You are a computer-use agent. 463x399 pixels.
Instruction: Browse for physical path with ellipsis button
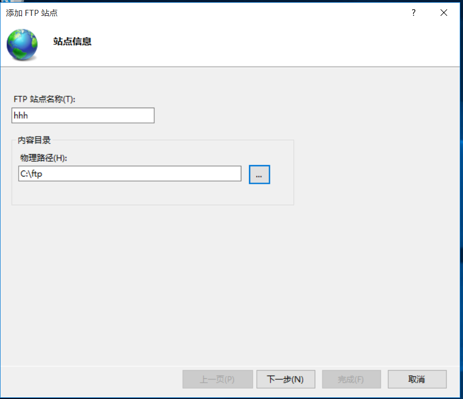pyautogui.click(x=259, y=174)
